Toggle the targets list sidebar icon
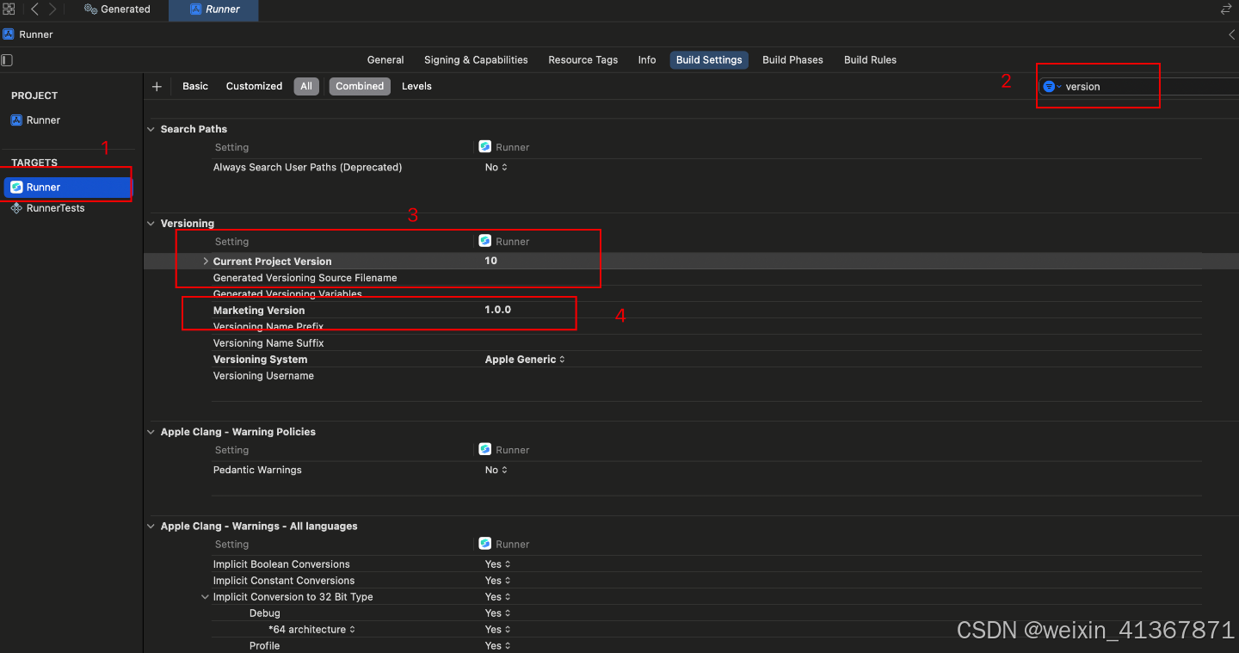Viewport: 1239px width, 653px height. (x=7, y=60)
